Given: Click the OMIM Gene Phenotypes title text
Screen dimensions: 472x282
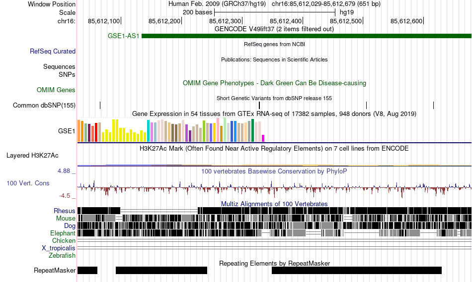Looking at the screenshot, I should click(x=275, y=83).
